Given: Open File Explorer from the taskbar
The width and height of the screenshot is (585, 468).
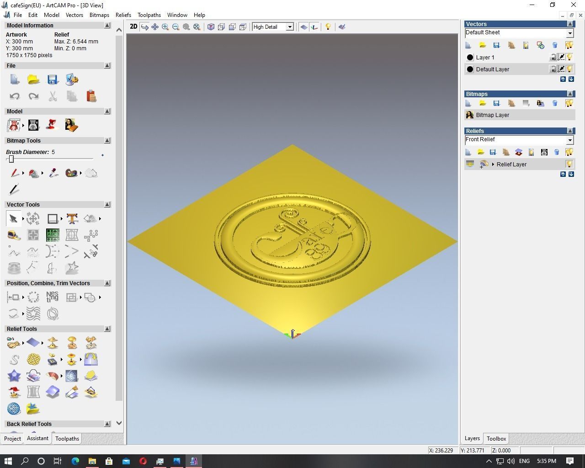Looking at the screenshot, I should pos(92,461).
